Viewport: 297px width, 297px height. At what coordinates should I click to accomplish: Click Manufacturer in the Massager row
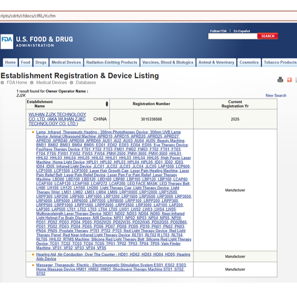pyautogui.click(x=235, y=269)
